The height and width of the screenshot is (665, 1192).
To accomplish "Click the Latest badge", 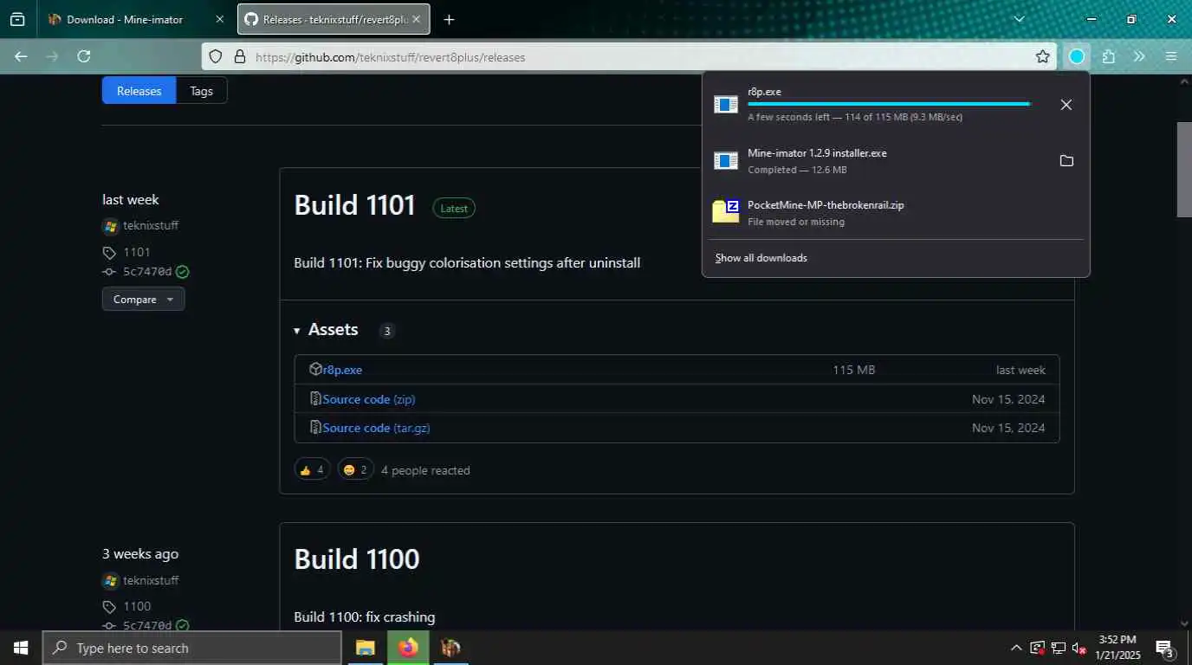I will [x=454, y=209].
